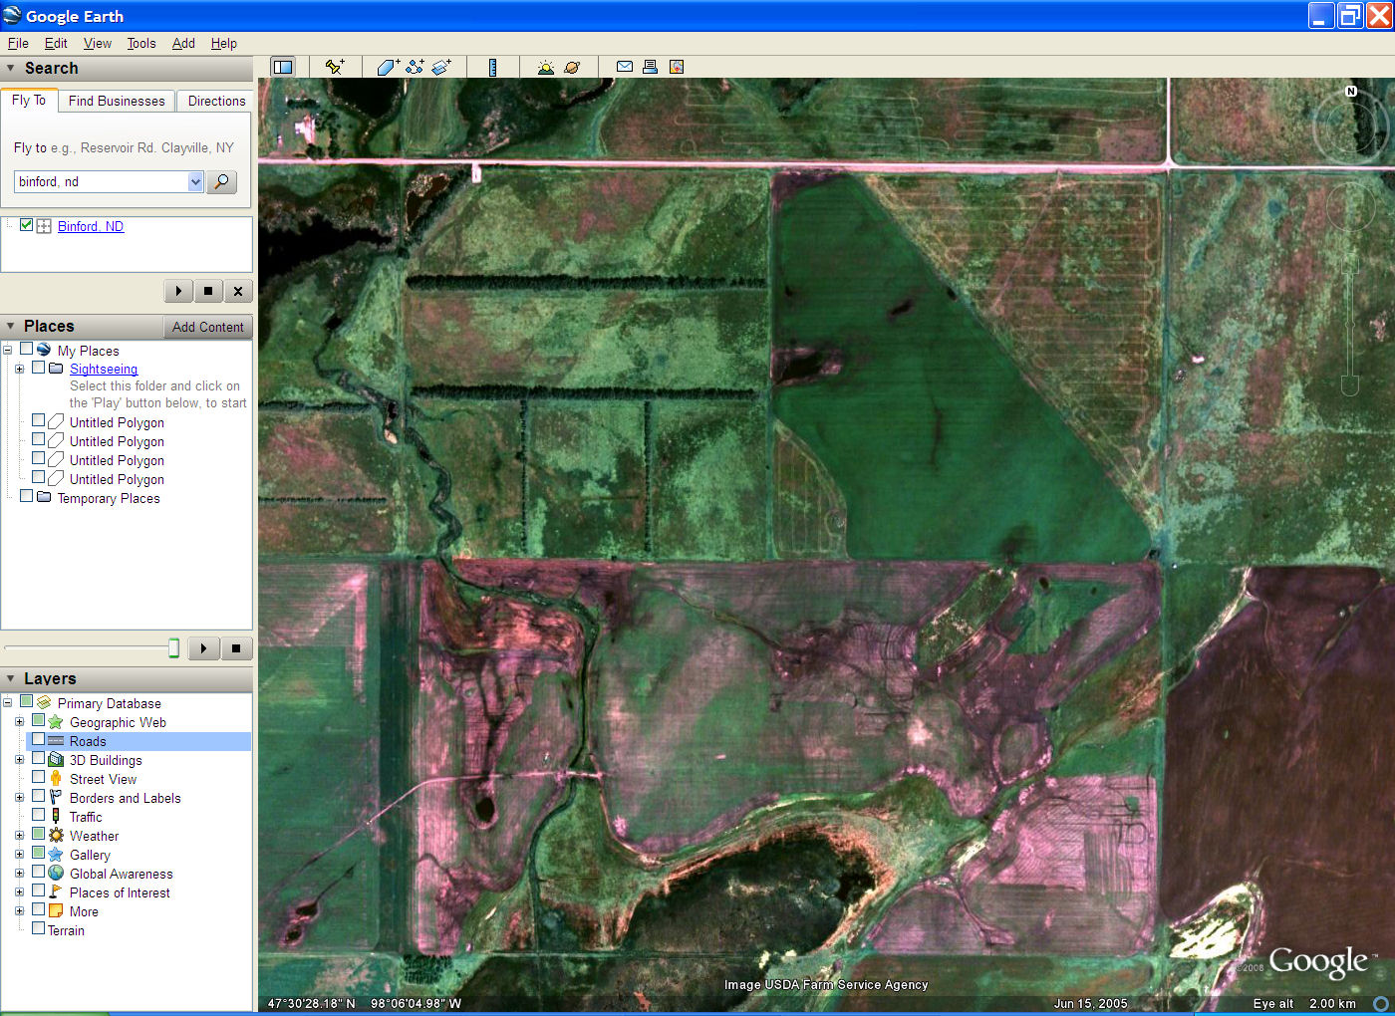This screenshot has height=1016, width=1395.
Task: Click the Places panel opacity slider handle
Action: pyautogui.click(x=173, y=648)
